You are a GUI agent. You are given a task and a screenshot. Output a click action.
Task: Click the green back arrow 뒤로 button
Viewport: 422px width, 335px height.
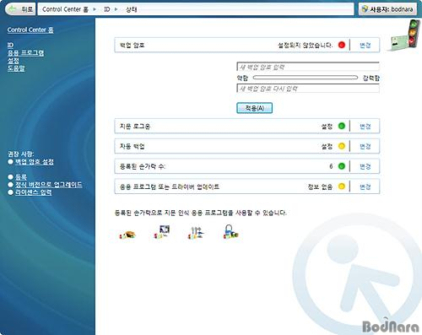[20, 9]
